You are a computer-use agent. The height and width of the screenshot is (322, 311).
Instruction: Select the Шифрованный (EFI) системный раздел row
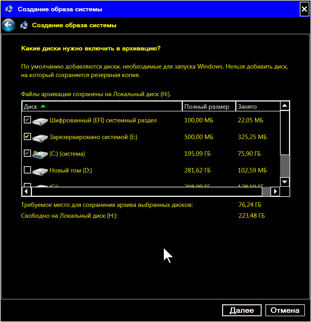tap(103, 120)
